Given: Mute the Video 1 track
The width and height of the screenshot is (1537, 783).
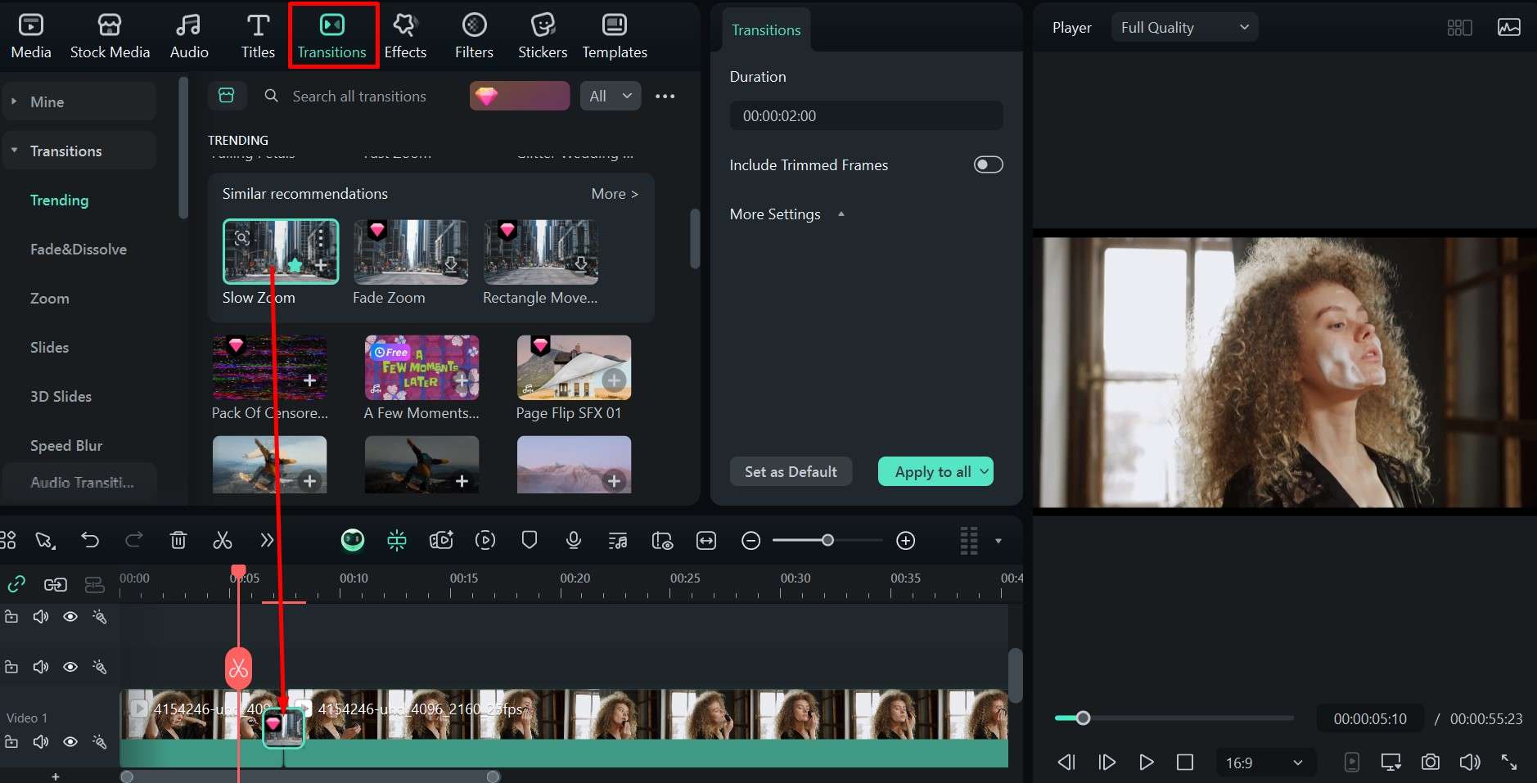Looking at the screenshot, I should (41, 742).
